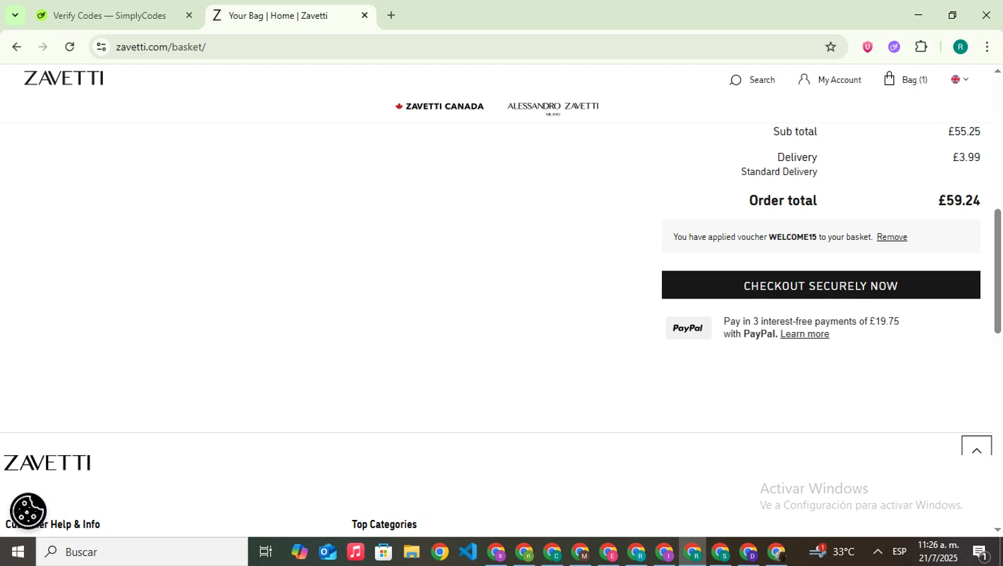Expand the tab search dropdown

click(x=15, y=15)
